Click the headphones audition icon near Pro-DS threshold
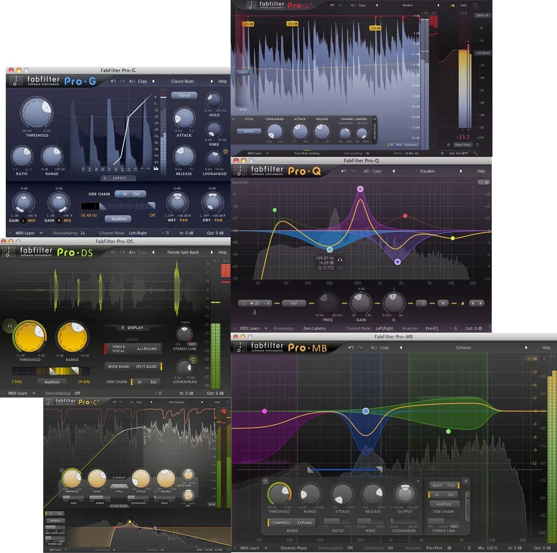Viewport: 557px width, 553px height. [10, 325]
